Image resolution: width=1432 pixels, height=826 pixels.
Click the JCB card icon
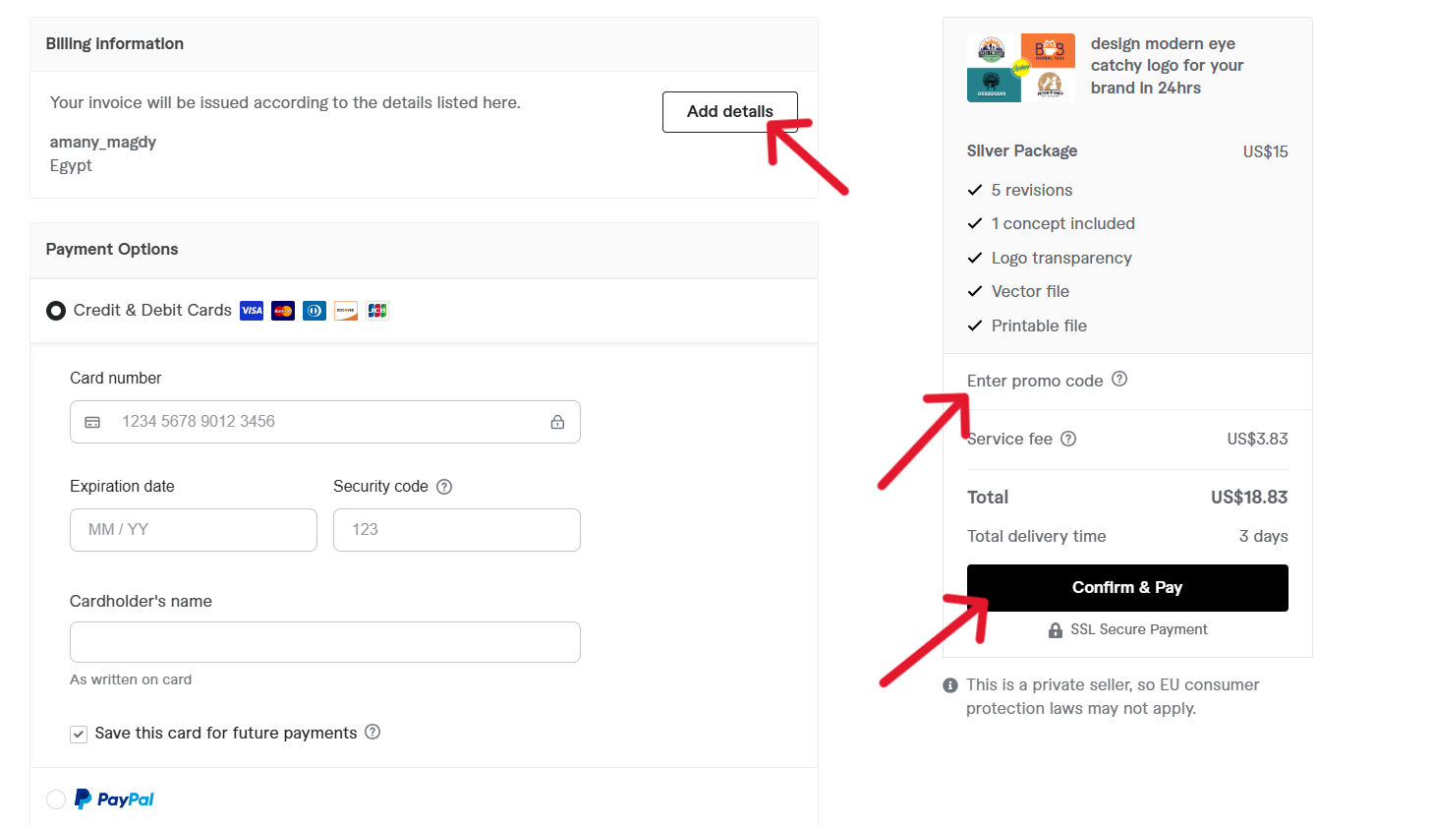[x=377, y=311]
